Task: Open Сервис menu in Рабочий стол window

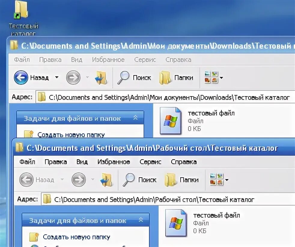Action: 150,162
